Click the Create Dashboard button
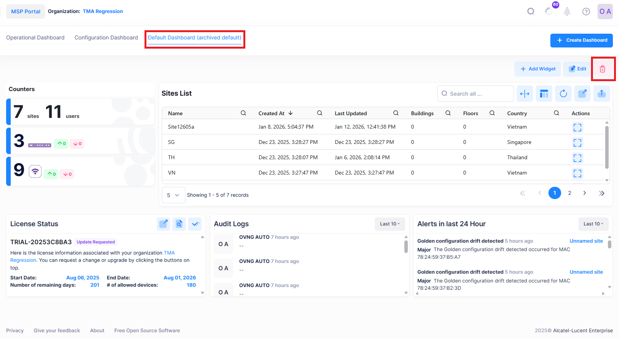 (581, 40)
